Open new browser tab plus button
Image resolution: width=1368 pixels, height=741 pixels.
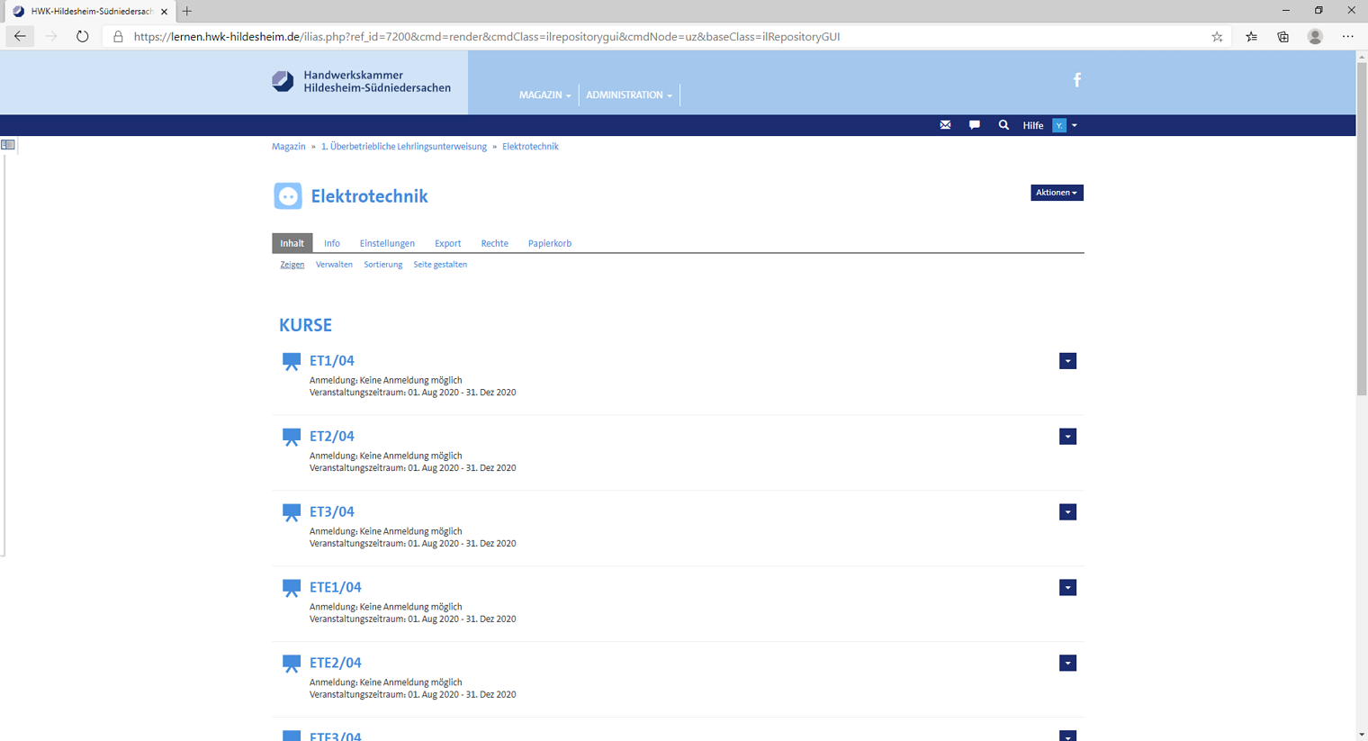click(187, 12)
